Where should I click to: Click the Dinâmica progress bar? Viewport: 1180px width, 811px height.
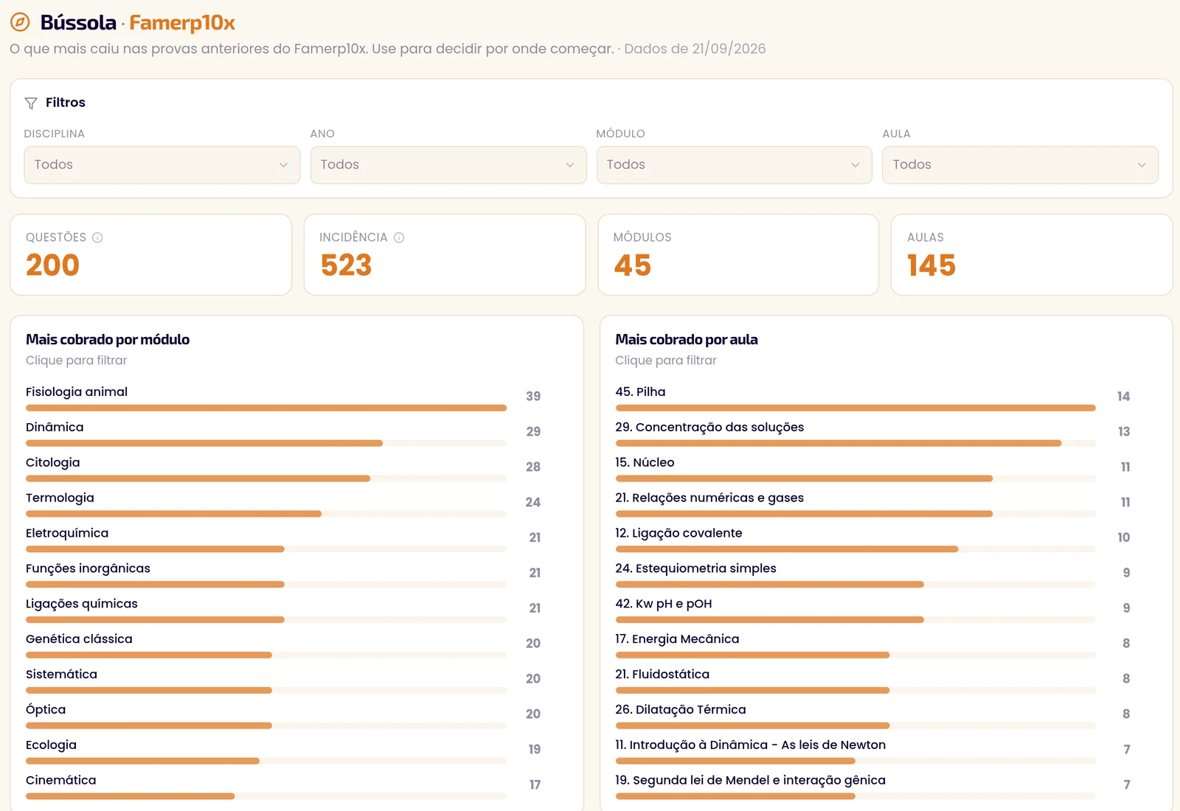266,443
